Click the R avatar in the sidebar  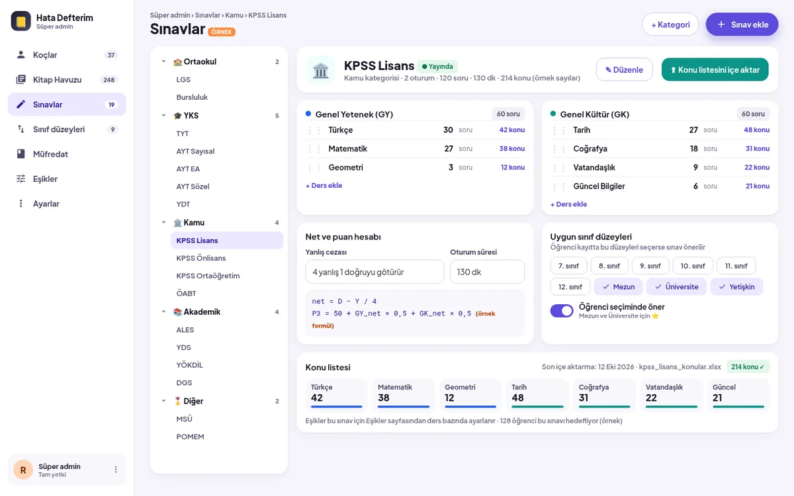[23, 470]
